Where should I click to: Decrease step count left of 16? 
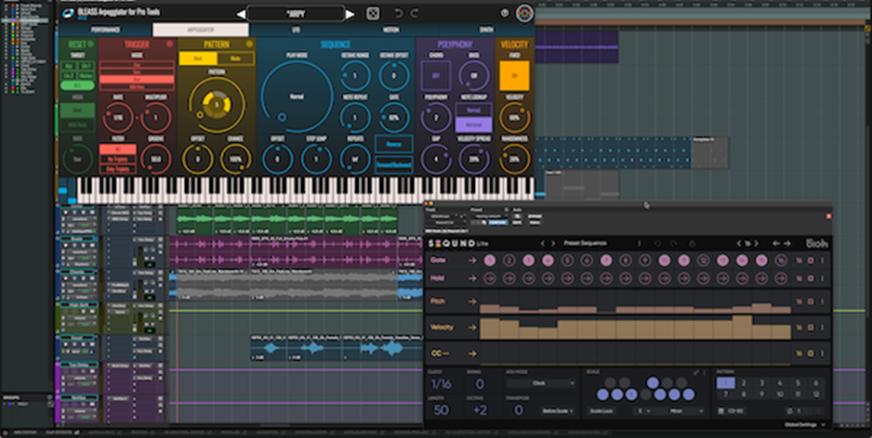739,243
